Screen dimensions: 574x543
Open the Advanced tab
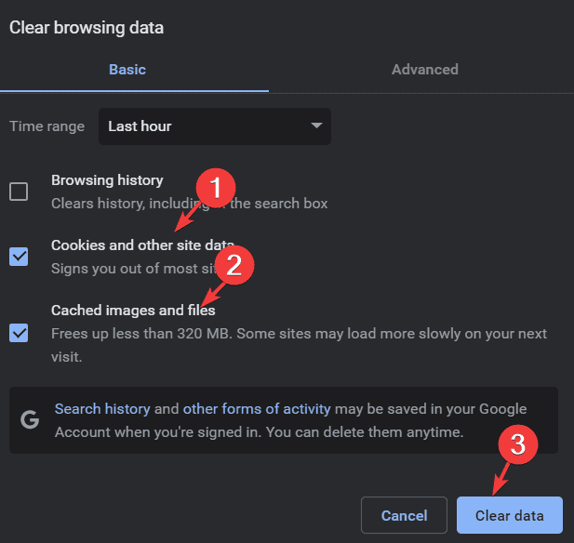click(x=424, y=70)
